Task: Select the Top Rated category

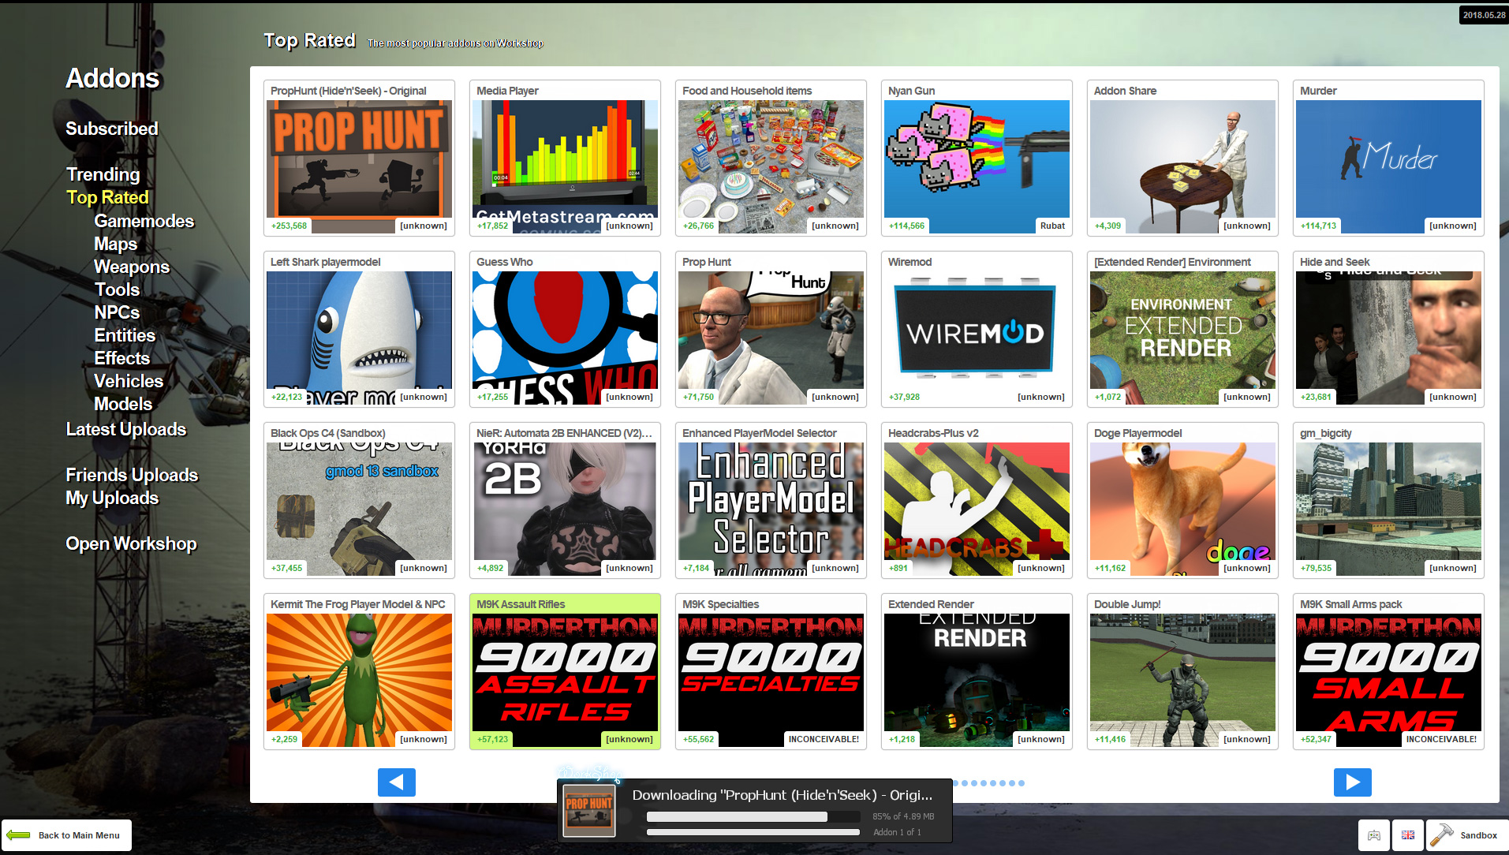Action: coord(107,197)
